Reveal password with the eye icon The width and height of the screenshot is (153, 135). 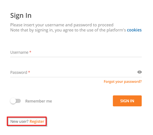[x=139, y=72]
